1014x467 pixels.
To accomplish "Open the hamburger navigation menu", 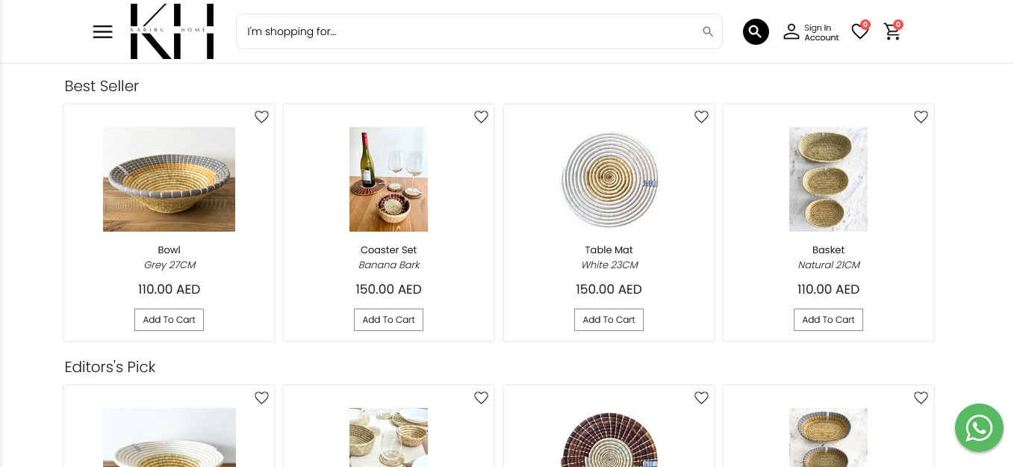I will coord(102,31).
